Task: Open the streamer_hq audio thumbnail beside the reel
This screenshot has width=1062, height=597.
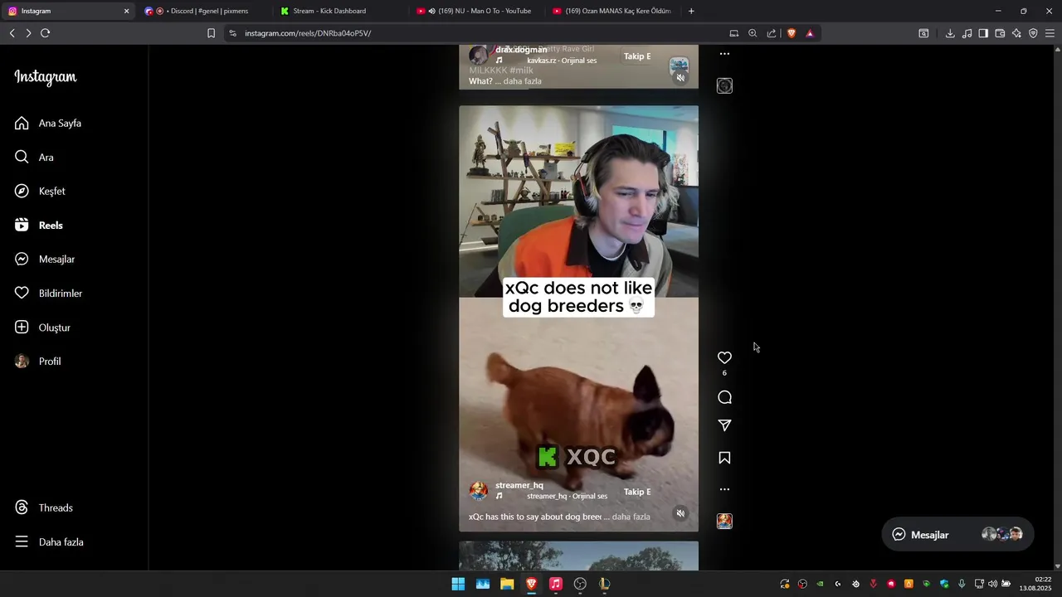Action: click(724, 521)
